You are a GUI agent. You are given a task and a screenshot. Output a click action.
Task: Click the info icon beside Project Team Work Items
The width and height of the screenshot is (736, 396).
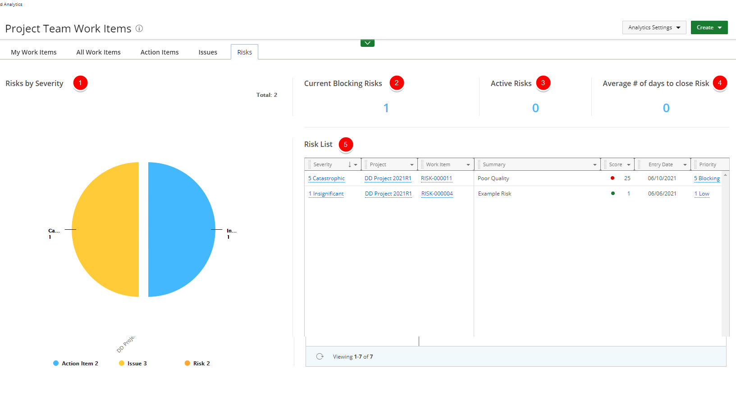139,28
